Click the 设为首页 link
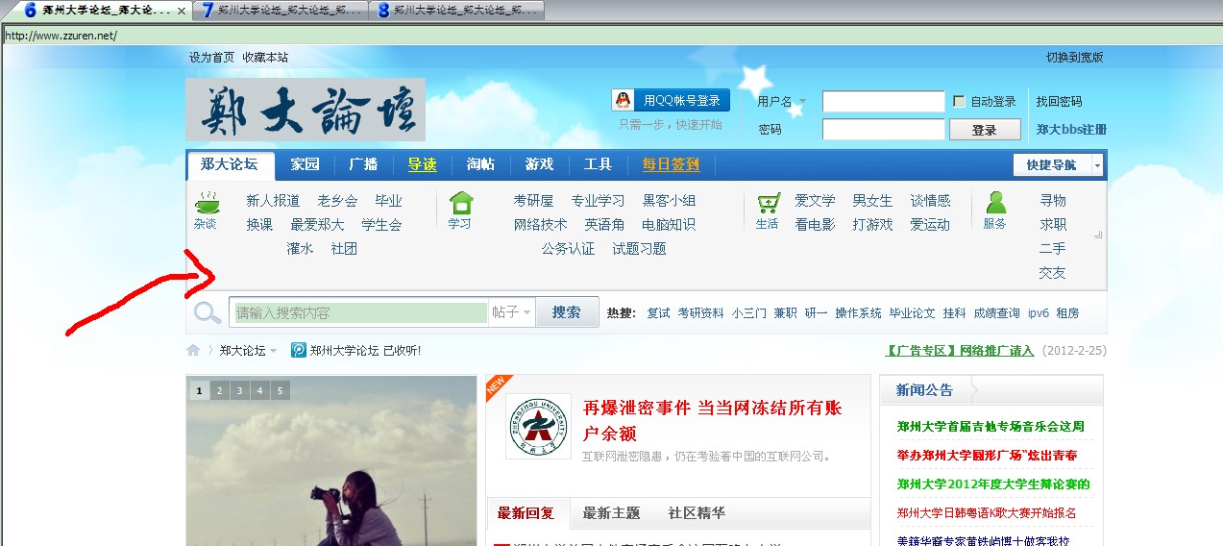1223x546 pixels. pyautogui.click(x=211, y=58)
